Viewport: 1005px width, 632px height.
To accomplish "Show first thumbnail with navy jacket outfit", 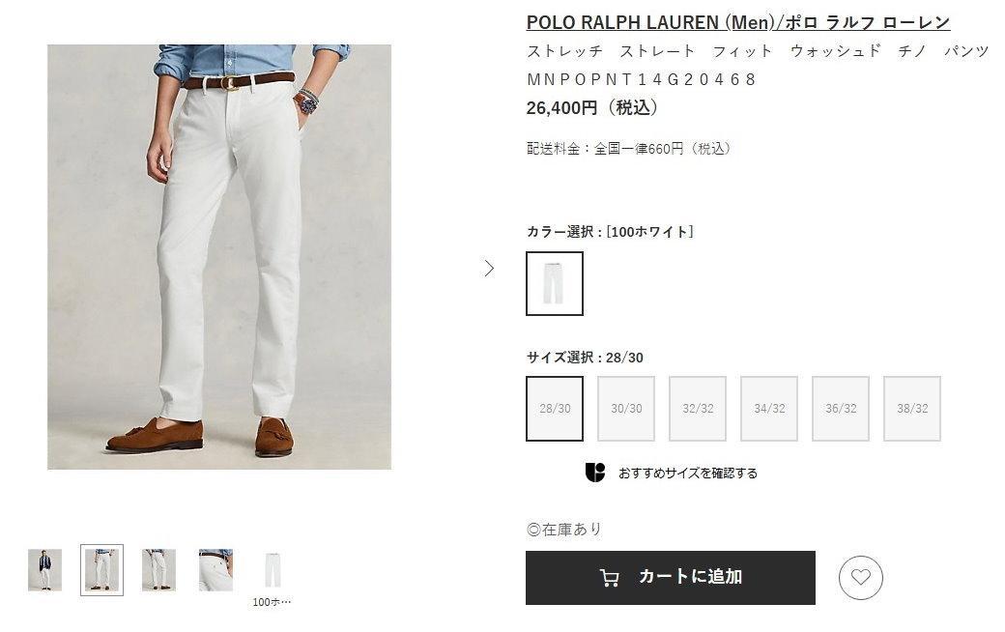I will click(x=44, y=570).
